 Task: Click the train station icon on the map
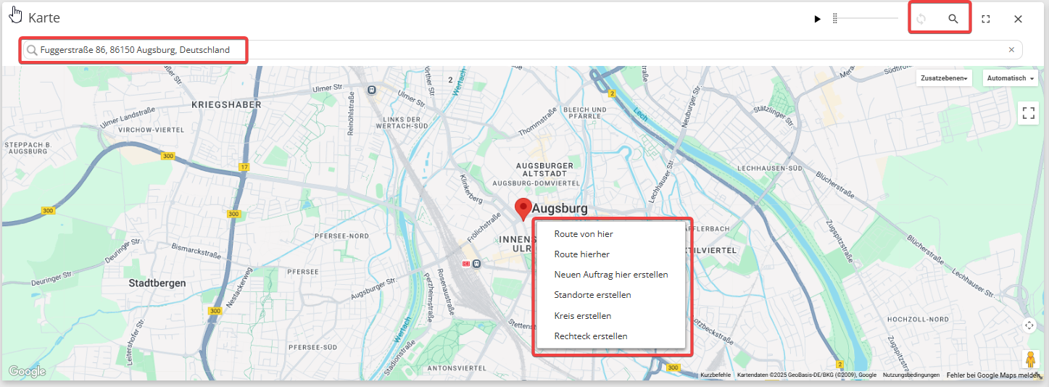pyautogui.click(x=476, y=264)
